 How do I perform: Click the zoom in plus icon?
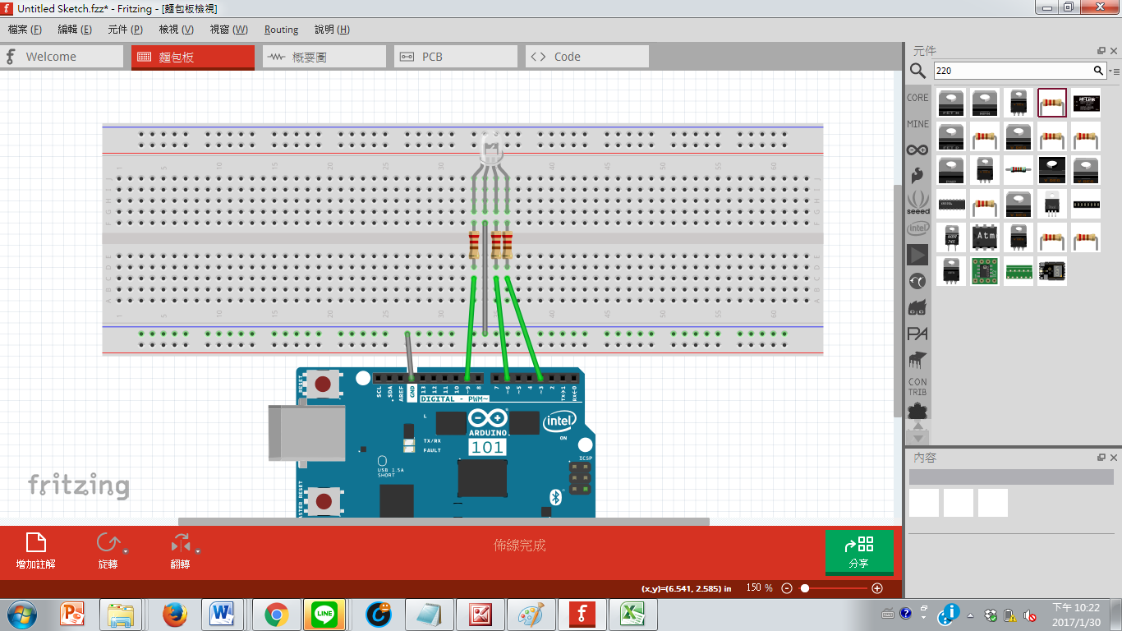[x=877, y=588]
